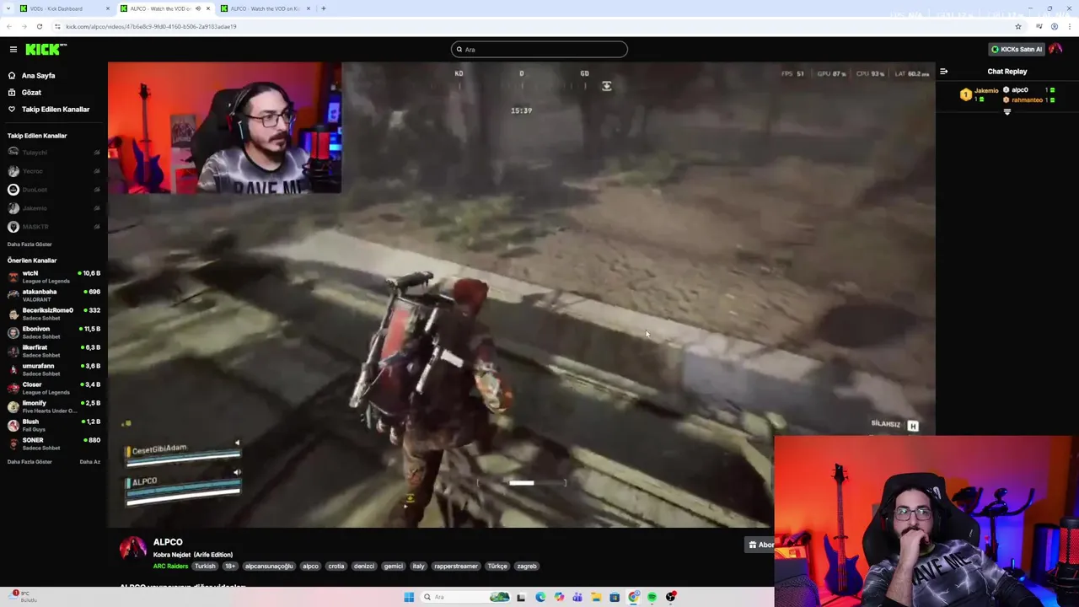Screen dimensions: 1079x607
Task: Open the media control icon in toolbar
Action: (x=1039, y=26)
